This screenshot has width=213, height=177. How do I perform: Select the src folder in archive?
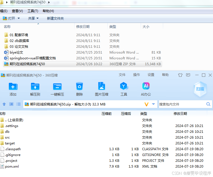coord(5,138)
